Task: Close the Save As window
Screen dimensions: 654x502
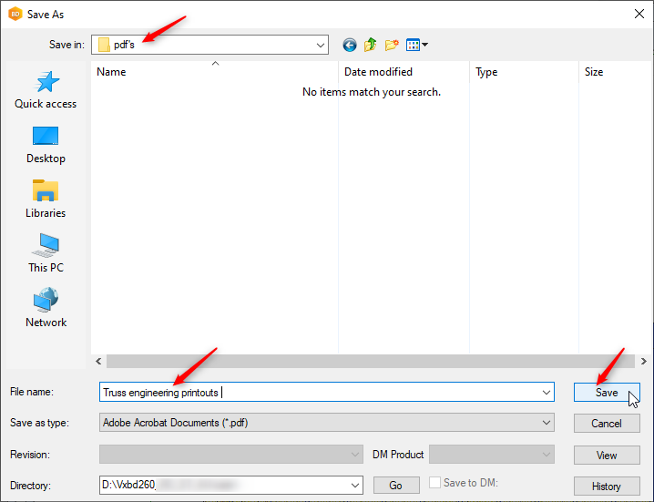Action: [x=639, y=14]
